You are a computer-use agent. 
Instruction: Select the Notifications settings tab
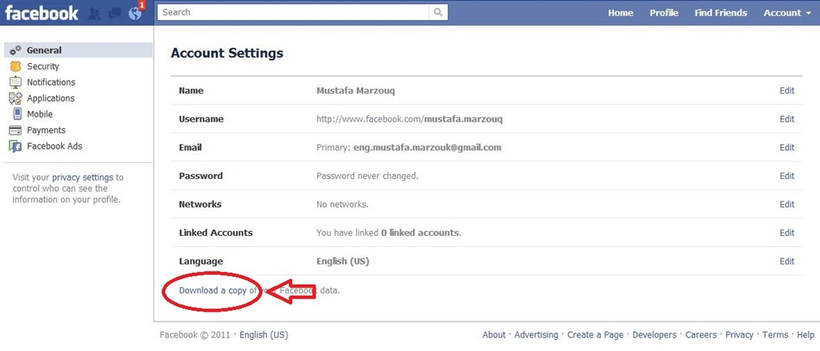pyautogui.click(x=78, y=82)
